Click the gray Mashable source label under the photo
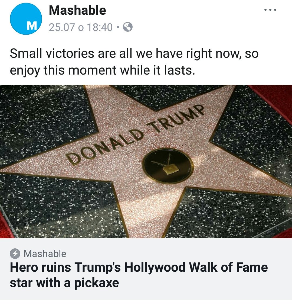 click(45, 254)
